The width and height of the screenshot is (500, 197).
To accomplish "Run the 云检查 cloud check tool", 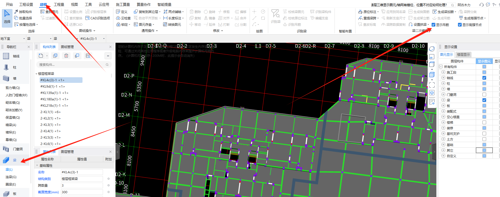I will pos(123,18).
